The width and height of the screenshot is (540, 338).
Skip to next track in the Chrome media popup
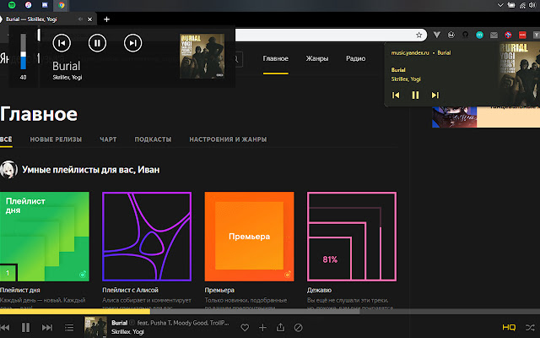tap(435, 95)
